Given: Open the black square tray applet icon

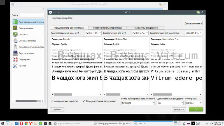Looking at the screenshot, I should pos(193,123).
